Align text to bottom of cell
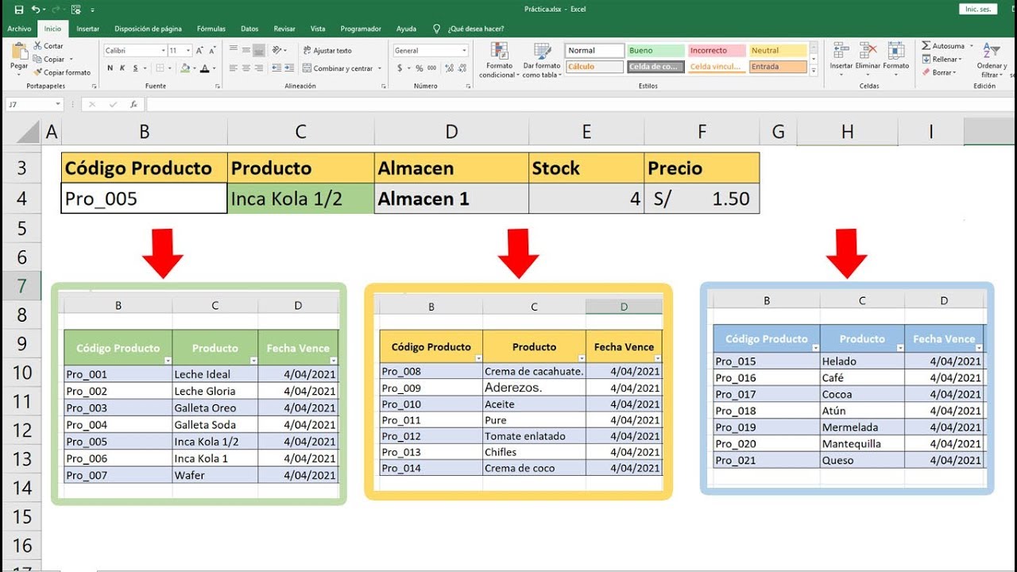The width and height of the screenshot is (1017, 572). click(257, 50)
